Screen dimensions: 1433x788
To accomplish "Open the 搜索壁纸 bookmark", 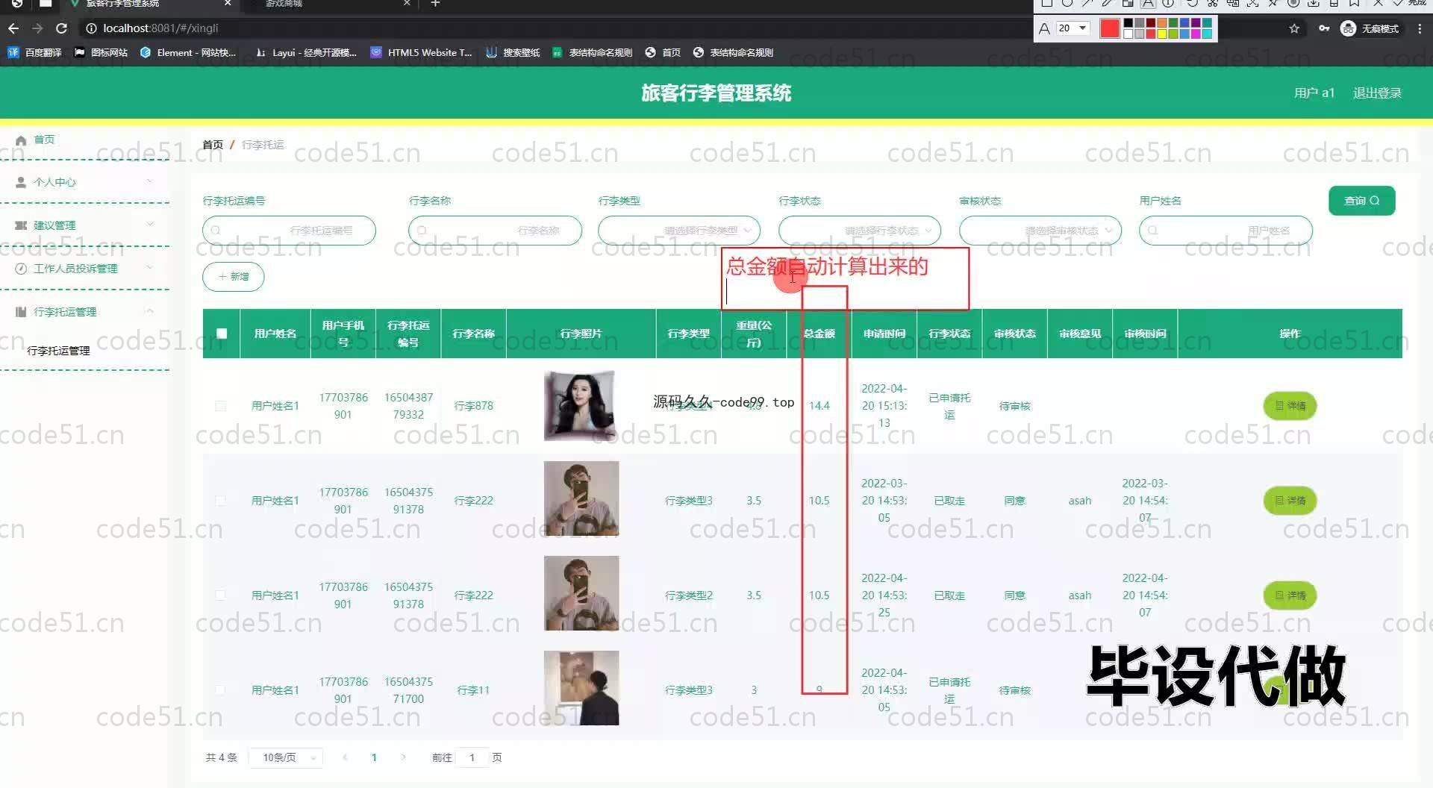I will coord(513,52).
